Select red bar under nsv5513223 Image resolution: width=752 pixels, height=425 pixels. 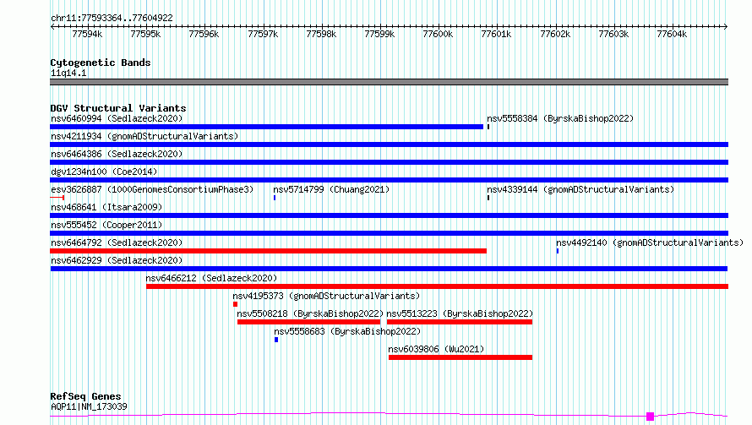click(460, 322)
